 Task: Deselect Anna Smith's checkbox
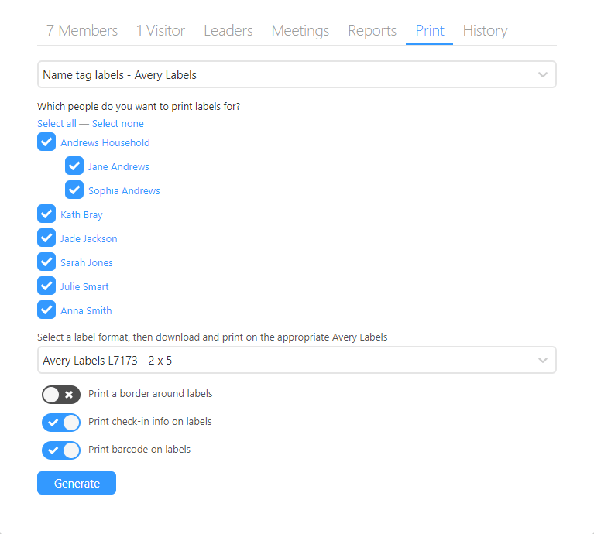46,310
